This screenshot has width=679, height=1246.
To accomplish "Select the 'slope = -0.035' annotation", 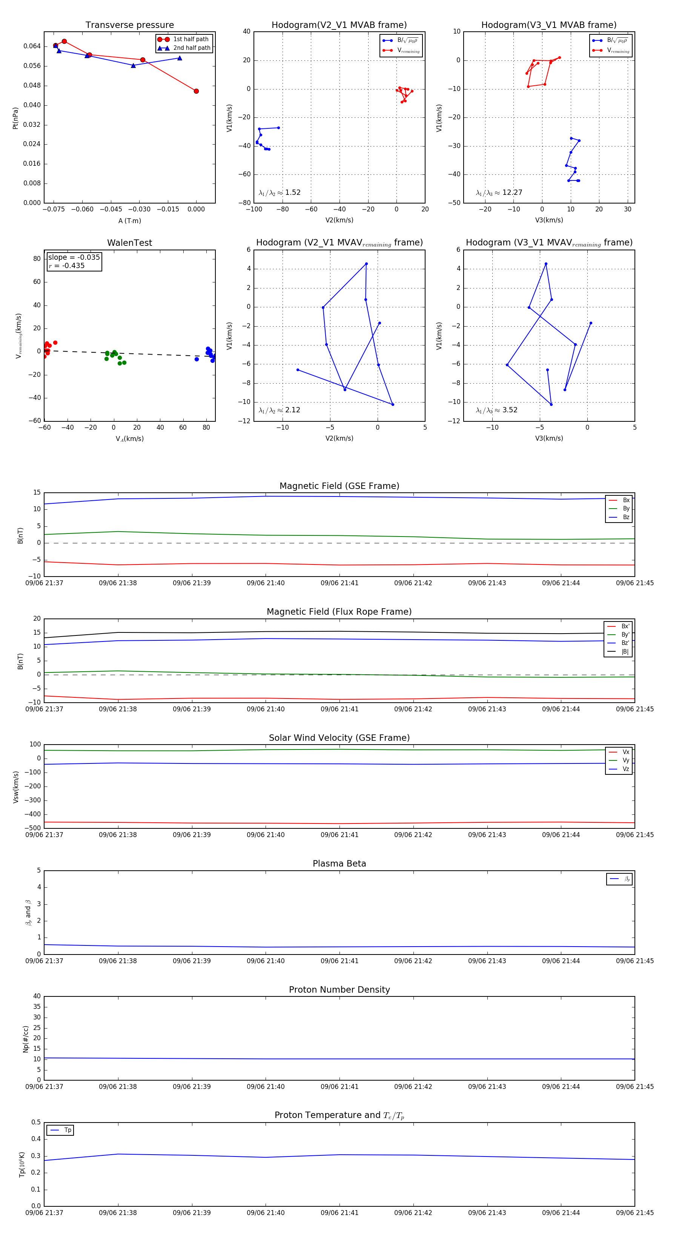I will tap(74, 258).
